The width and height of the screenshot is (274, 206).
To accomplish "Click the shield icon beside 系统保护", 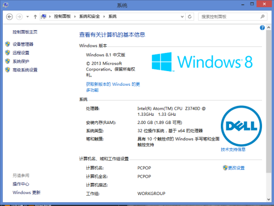I will tap(8, 61).
